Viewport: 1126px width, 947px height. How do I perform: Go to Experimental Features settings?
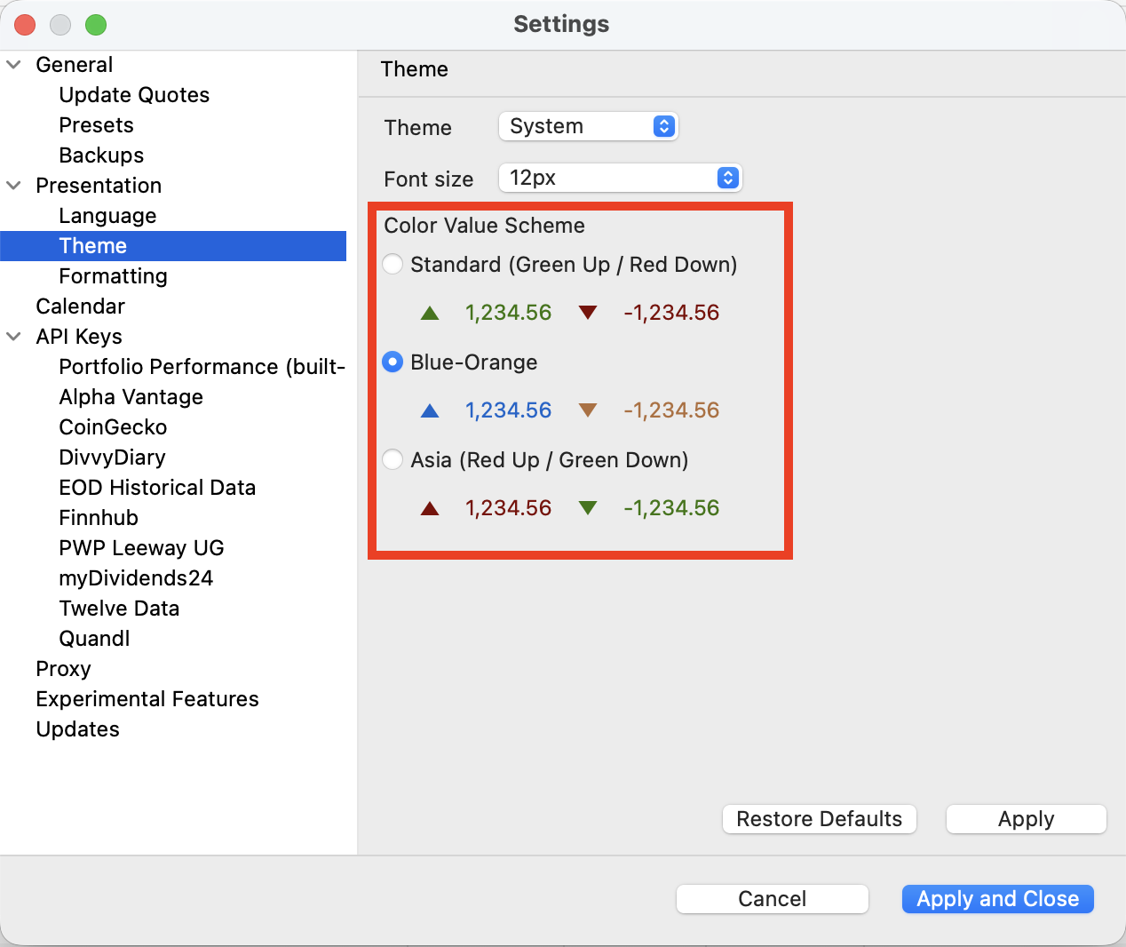[147, 699]
